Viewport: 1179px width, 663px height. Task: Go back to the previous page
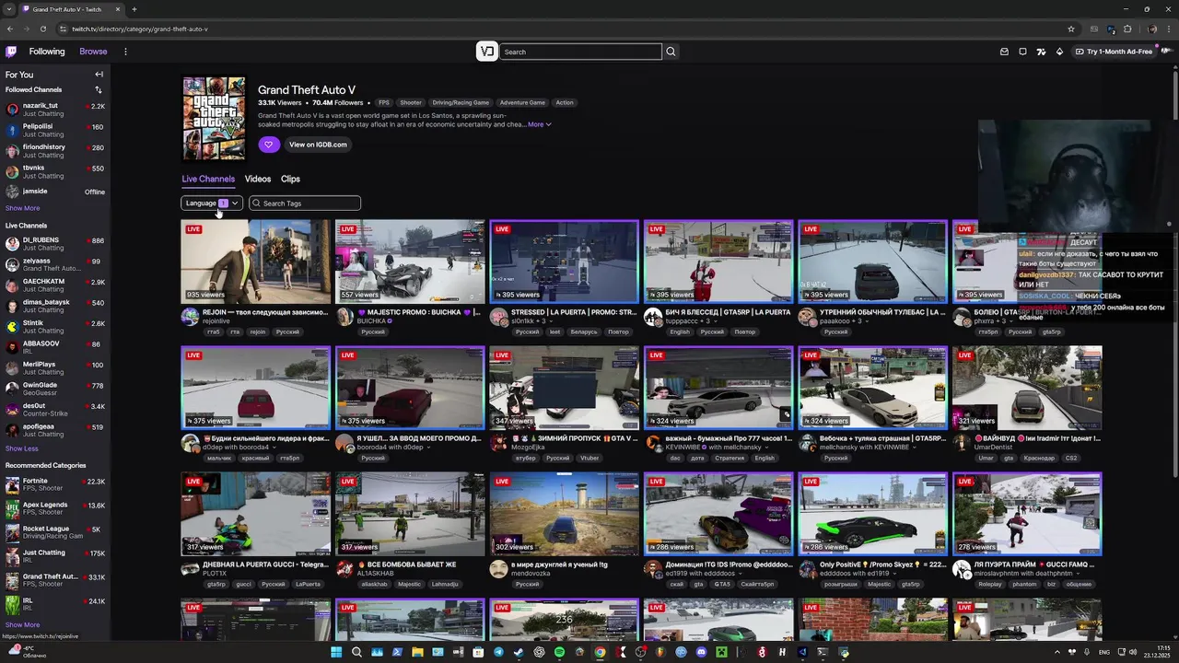(x=9, y=29)
